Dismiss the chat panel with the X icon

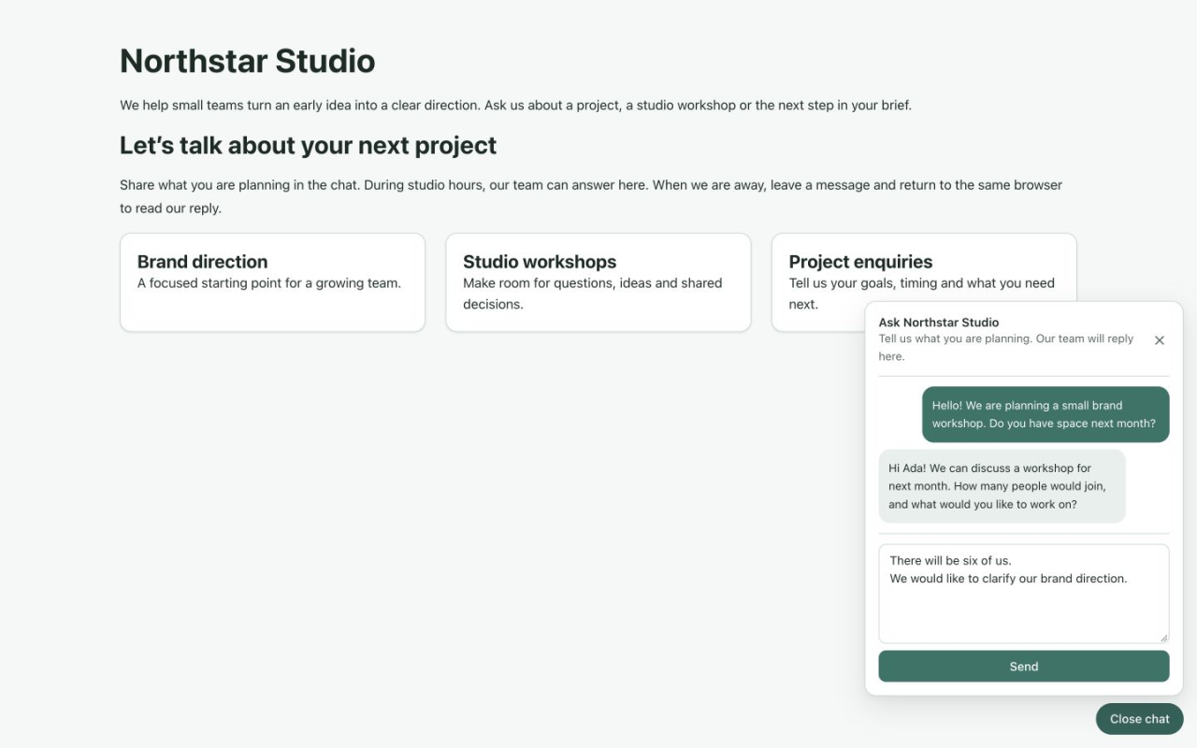coord(1160,340)
